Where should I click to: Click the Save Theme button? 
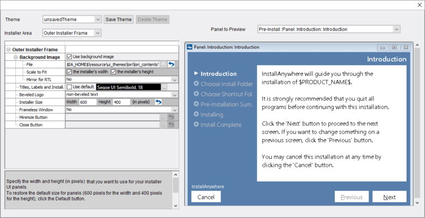tap(118, 20)
